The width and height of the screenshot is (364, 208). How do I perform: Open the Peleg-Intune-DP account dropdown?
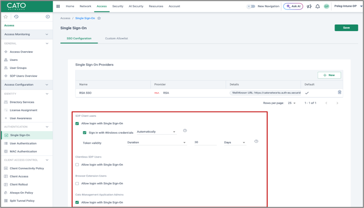[348, 6]
